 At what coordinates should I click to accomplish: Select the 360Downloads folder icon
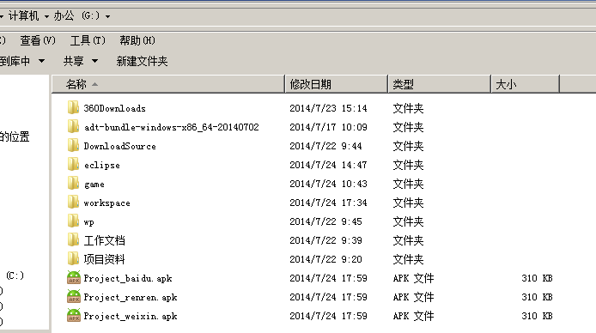73,107
